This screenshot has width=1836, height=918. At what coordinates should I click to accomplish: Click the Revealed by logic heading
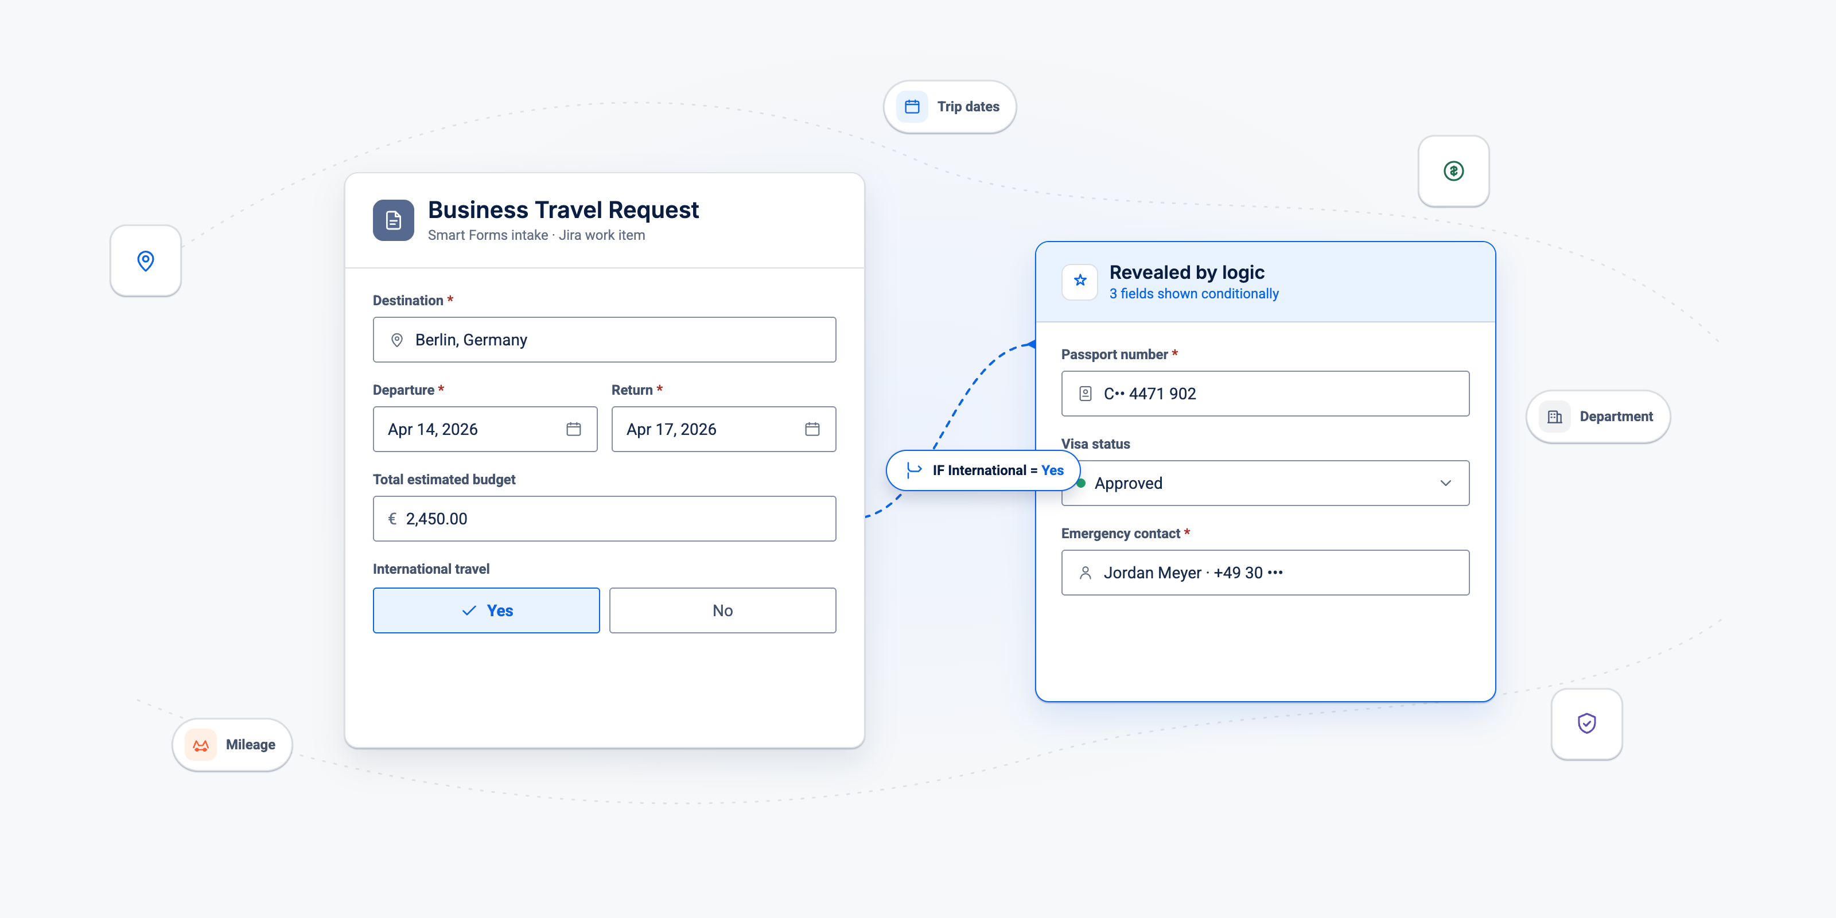[x=1187, y=273]
